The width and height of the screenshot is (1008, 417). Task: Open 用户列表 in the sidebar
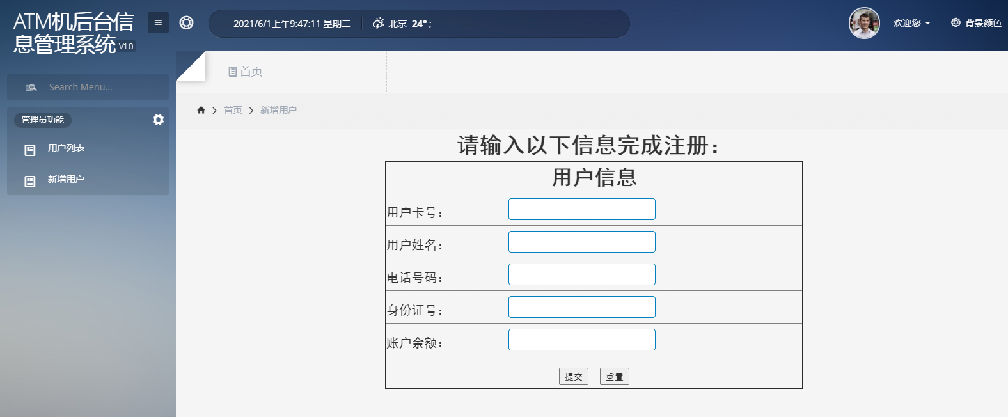(x=66, y=148)
